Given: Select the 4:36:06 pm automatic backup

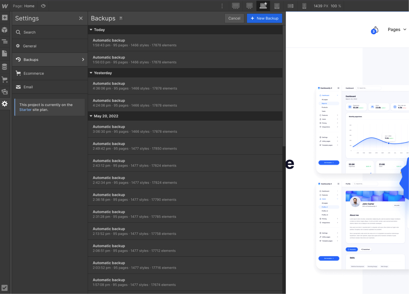Looking at the screenshot, I should [185, 86].
